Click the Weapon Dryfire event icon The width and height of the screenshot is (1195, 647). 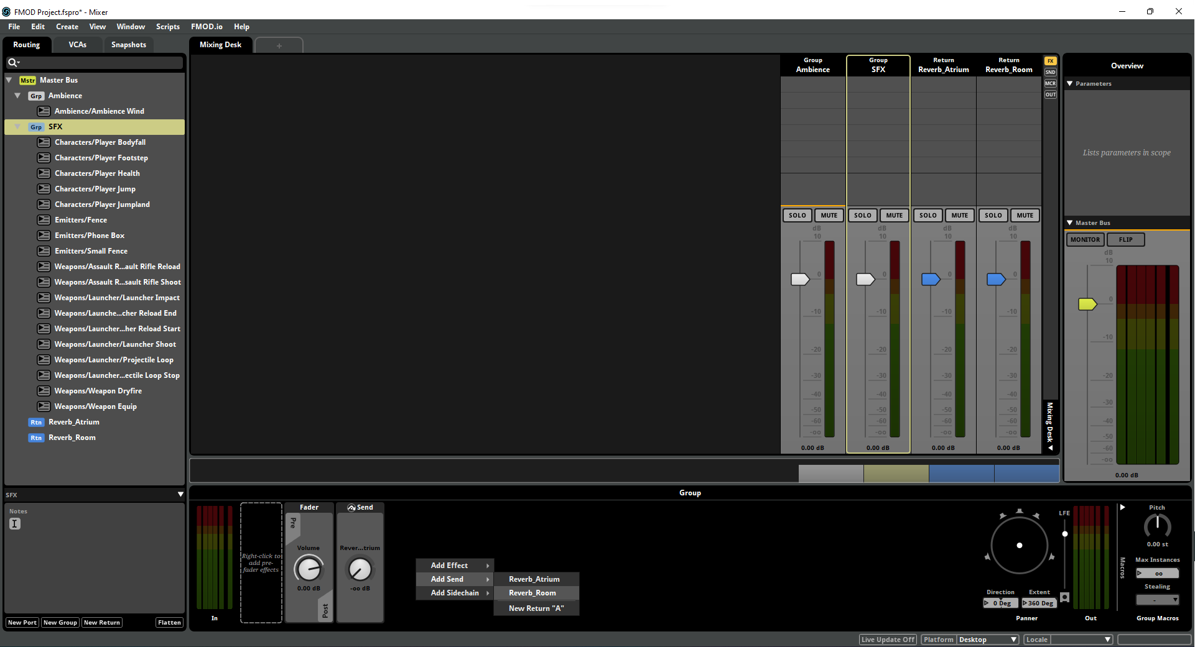tap(44, 391)
